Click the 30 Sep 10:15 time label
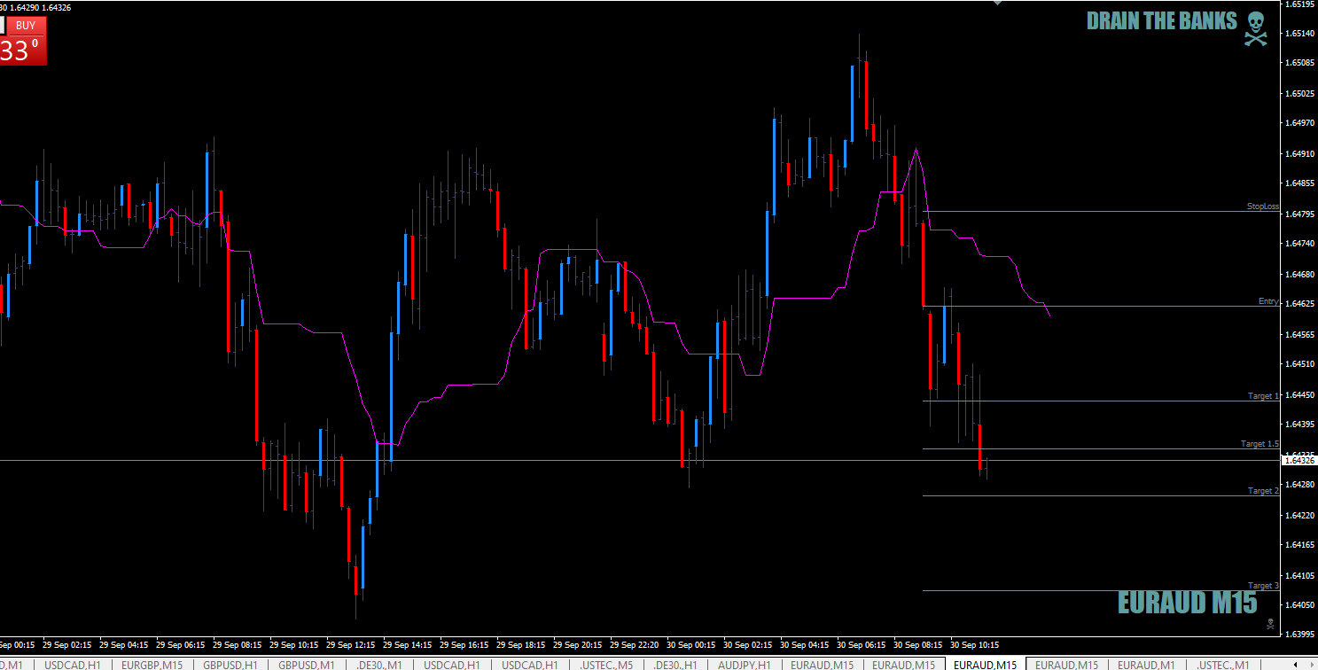 pos(977,645)
